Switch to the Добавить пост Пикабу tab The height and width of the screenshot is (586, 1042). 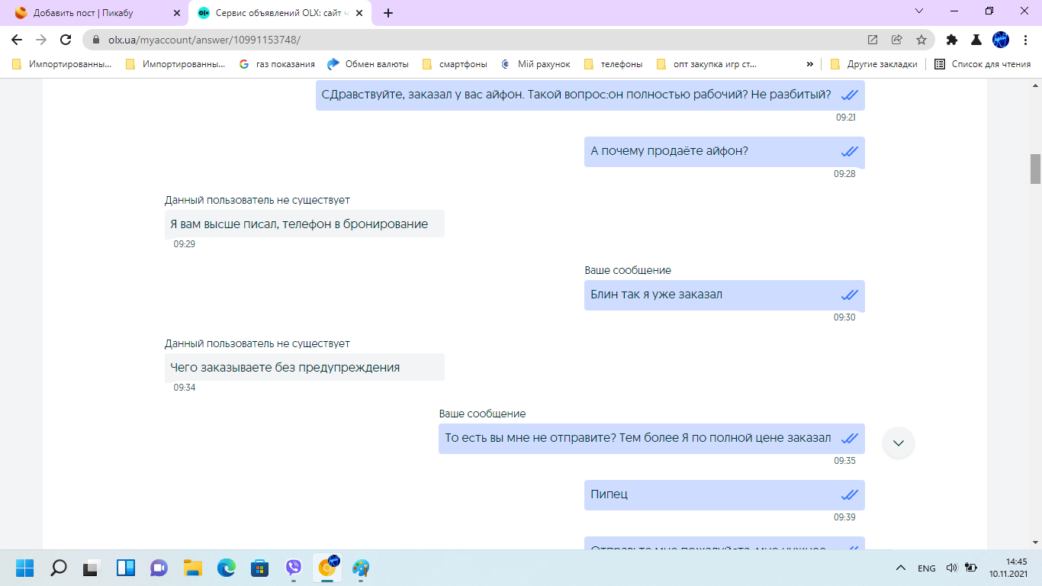point(97,13)
